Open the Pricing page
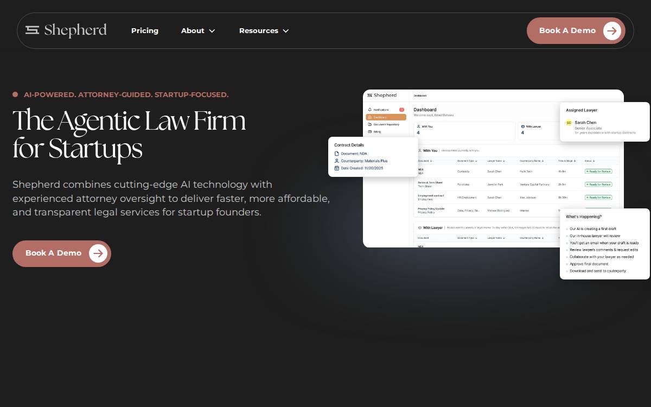 click(145, 31)
